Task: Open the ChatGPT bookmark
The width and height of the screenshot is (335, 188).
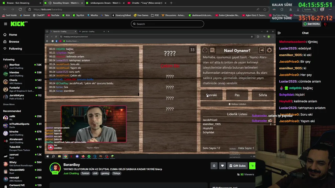Action: click(x=39, y=15)
